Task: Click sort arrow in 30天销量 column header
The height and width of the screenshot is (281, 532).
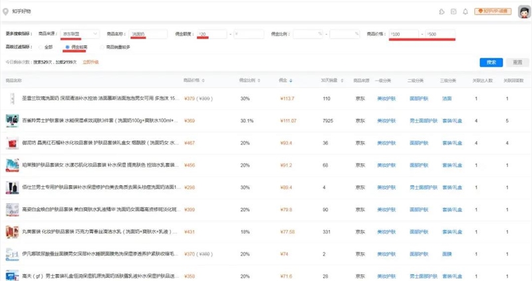Action: pyautogui.click(x=340, y=80)
